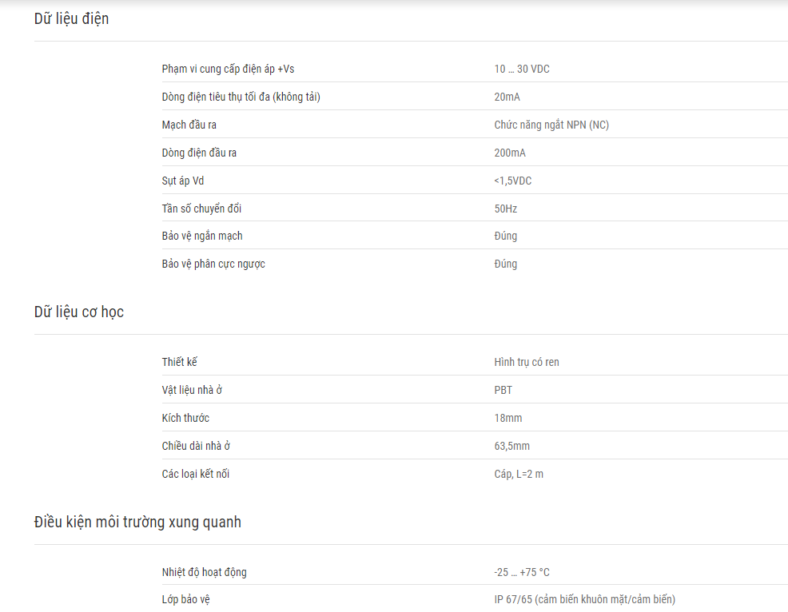Select the '63,5mm' housing length value
This screenshot has height=612, width=788.
512,446
